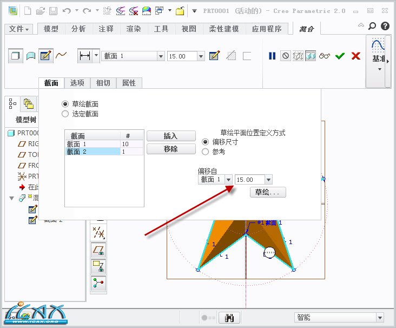Open the 相切 panel tab

coord(103,83)
